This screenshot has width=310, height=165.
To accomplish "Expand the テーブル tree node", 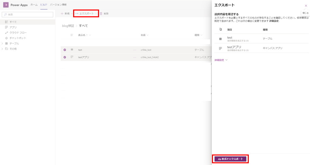I will (x=2, y=43).
